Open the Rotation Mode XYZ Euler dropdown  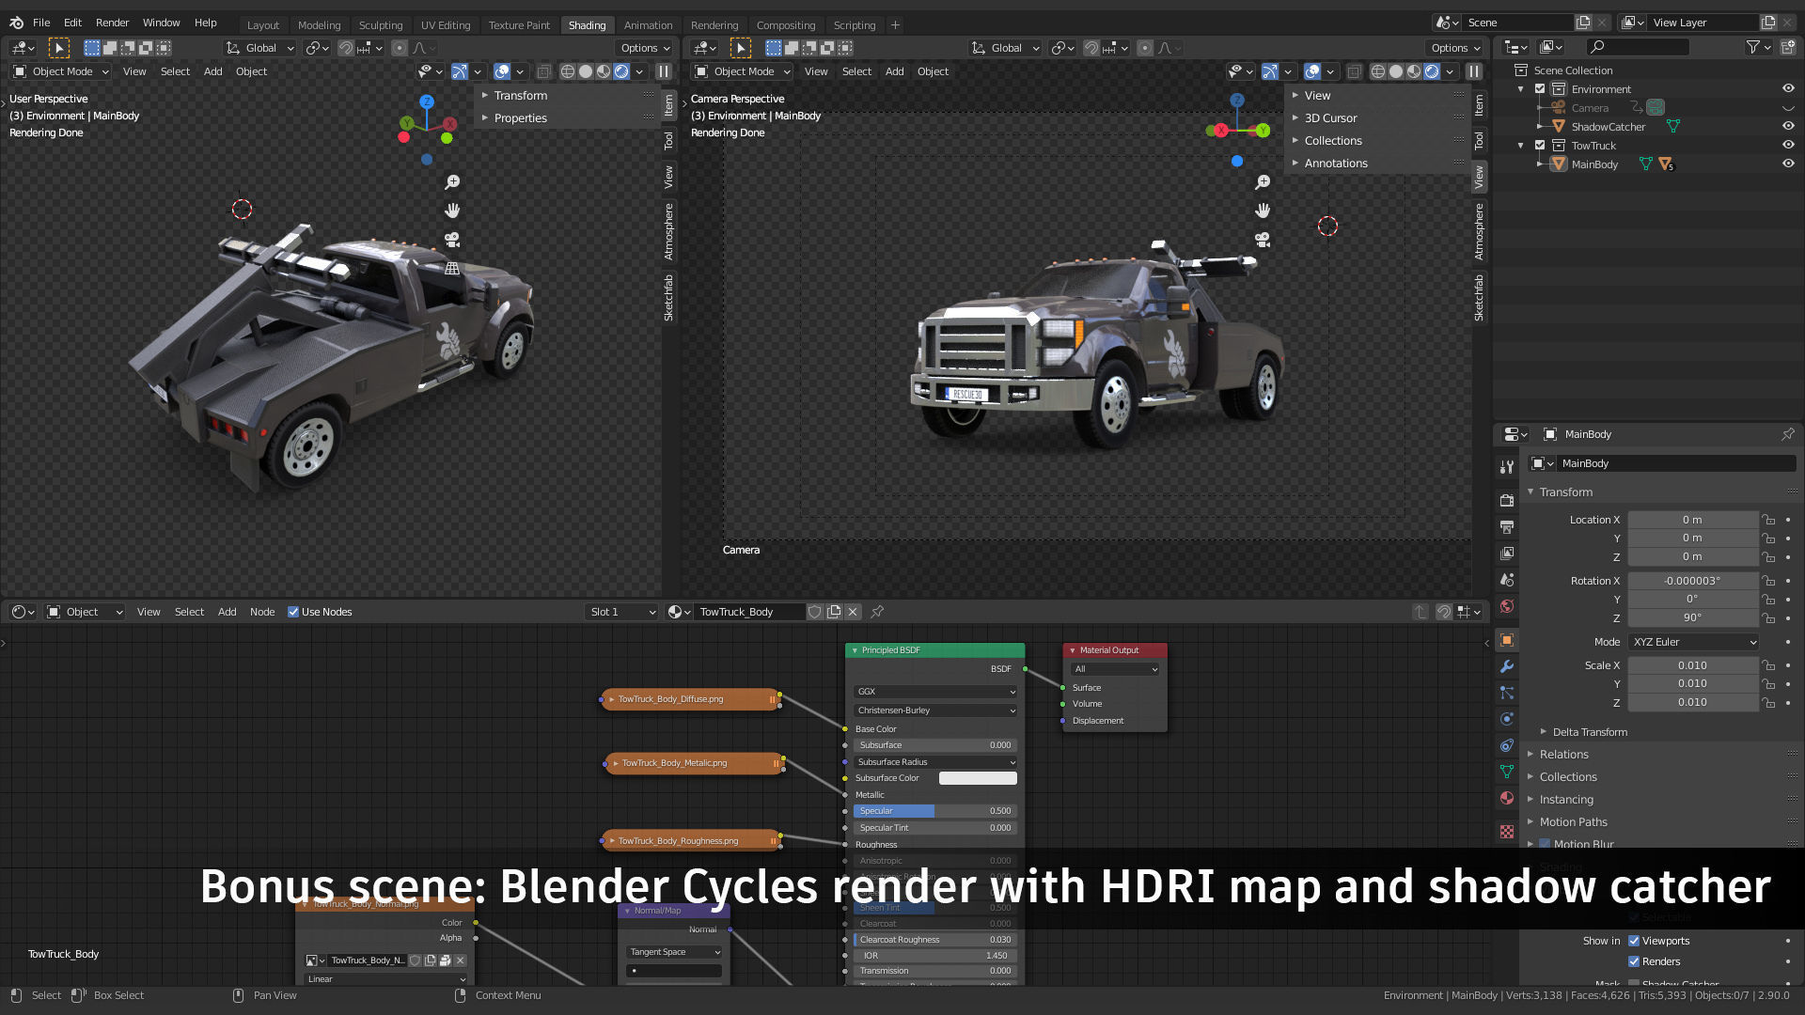[x=1693, y=642]
